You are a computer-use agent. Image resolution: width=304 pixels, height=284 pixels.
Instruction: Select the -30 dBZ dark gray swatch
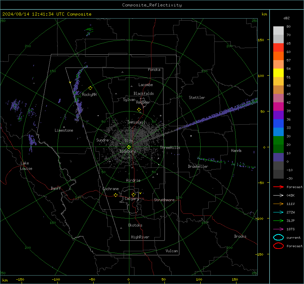point(278,174)
